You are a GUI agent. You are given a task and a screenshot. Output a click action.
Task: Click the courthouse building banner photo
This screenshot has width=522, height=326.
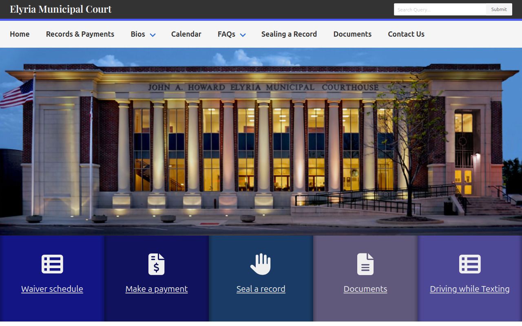tap(261, 141)
